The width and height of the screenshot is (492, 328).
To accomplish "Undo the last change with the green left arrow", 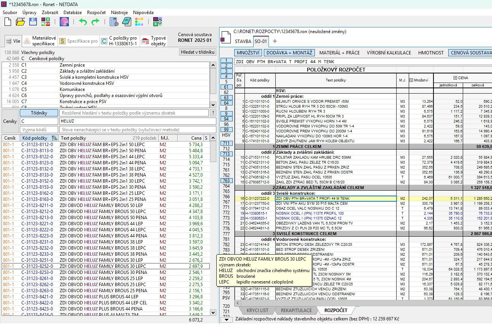I will click(83, 22).
